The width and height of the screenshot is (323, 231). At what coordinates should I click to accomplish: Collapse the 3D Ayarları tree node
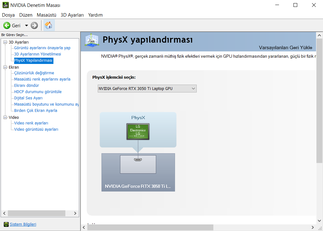[x=5, y=42]
